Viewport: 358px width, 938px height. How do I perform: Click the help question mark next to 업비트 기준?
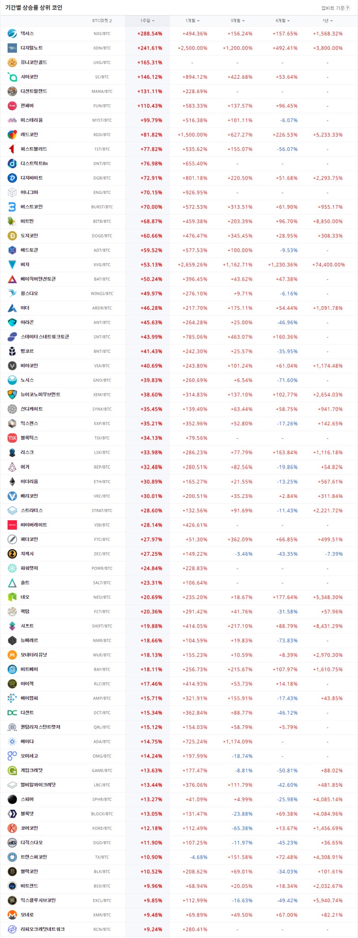point(348,8)
